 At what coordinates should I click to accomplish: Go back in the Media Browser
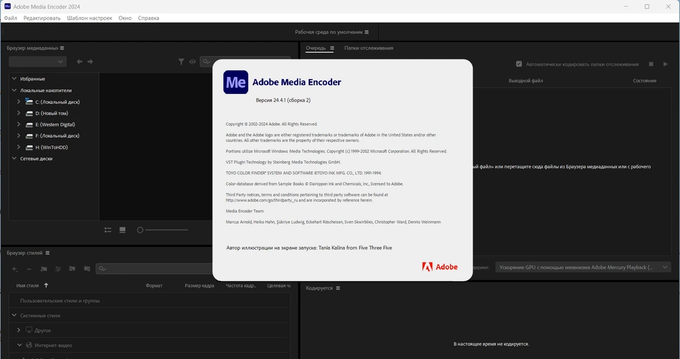[79, 62]
